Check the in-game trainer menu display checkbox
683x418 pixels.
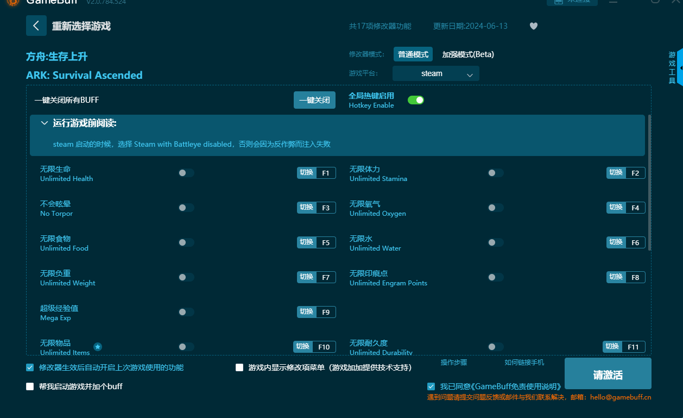coord(239,367)
